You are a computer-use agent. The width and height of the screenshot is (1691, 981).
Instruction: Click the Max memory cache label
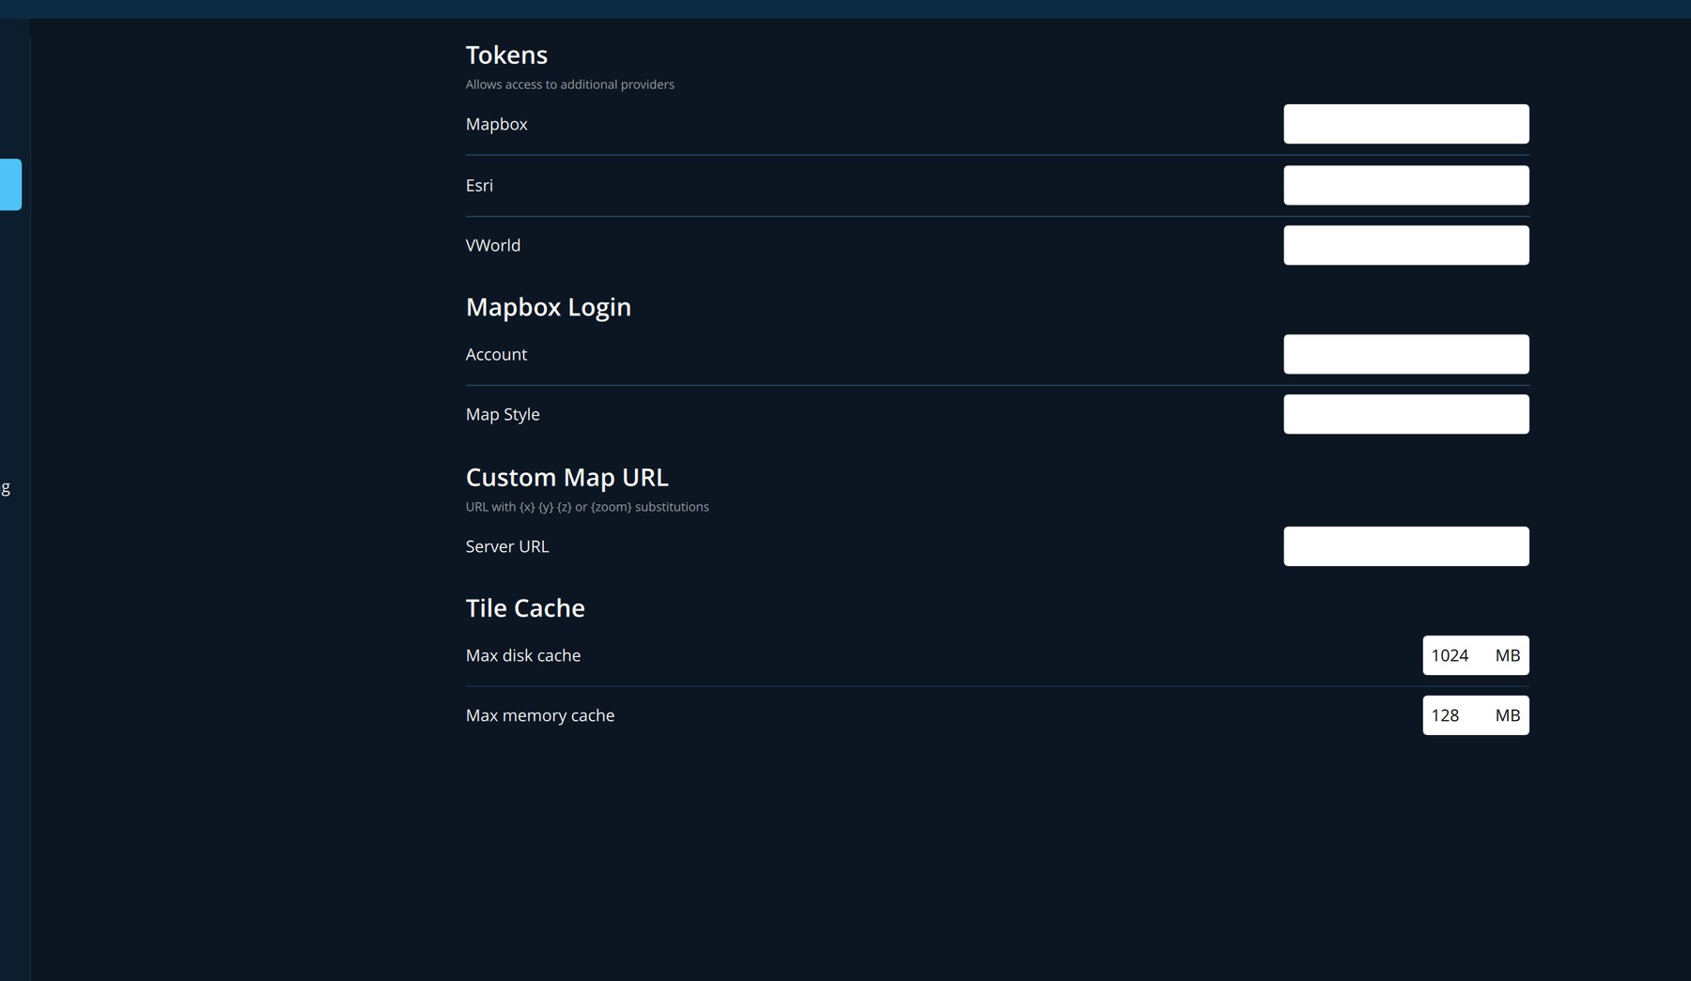click(x=540, y=715)
